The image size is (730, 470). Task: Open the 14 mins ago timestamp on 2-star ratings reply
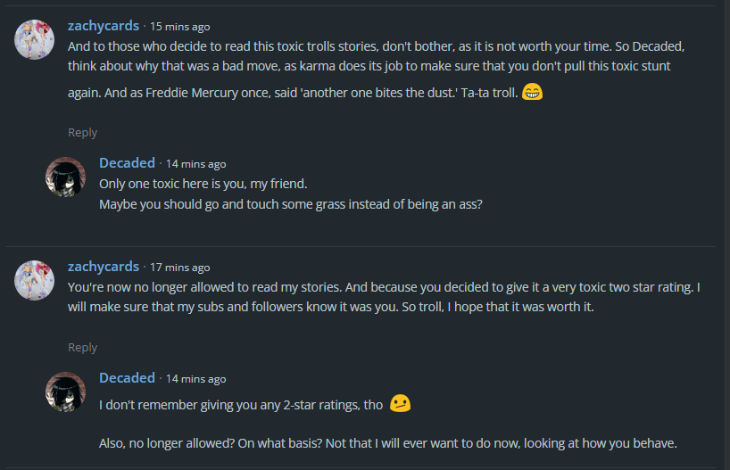pyautogui.click(x=195, y=378)
